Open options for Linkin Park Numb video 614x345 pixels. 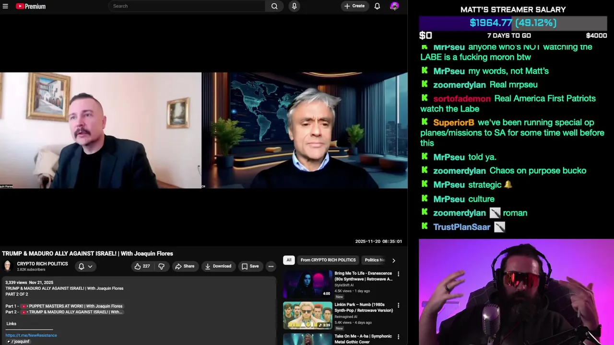click(398, 305)
